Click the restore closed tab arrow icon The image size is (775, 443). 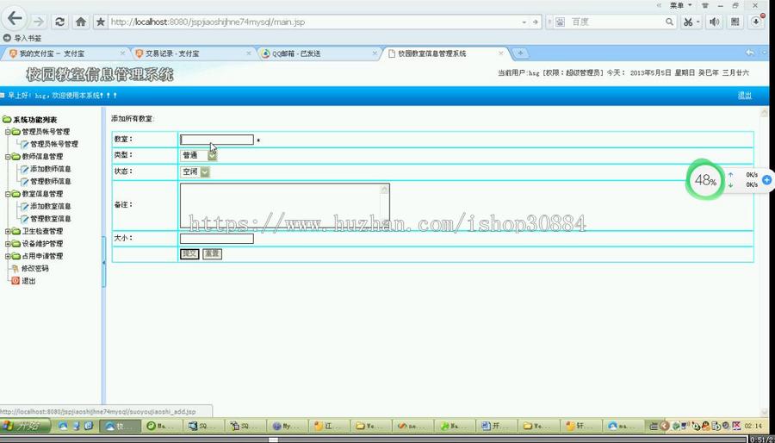point(750,53)
